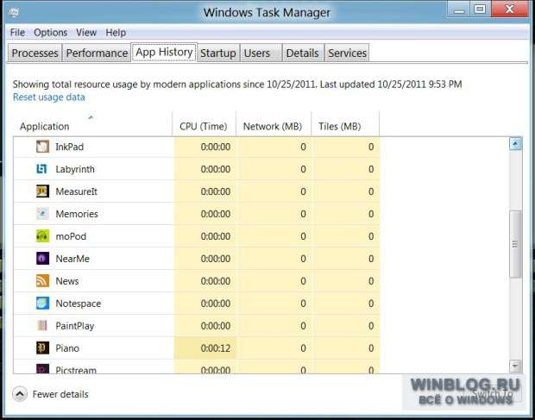Click InkPad's CPU time value
535x420 pixels.
[216, 147]
